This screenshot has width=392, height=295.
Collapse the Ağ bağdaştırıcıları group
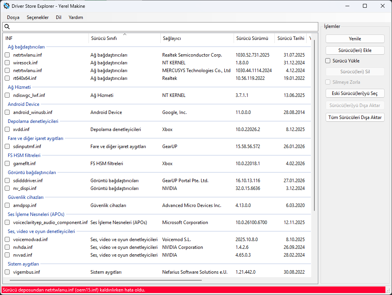point(26,47)
